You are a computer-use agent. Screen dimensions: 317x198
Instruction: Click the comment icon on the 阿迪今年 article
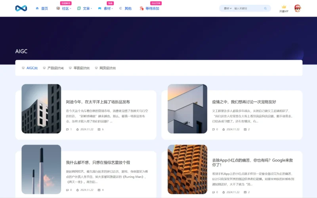[67, 129]
